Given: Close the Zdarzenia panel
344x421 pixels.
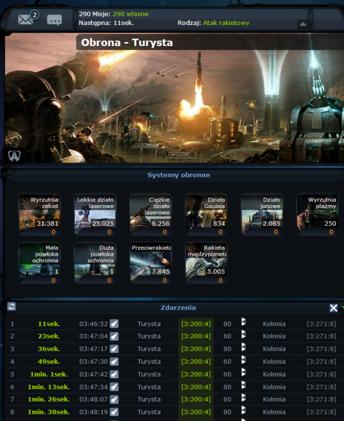Looking at the screenshot, I should (333, 308).
